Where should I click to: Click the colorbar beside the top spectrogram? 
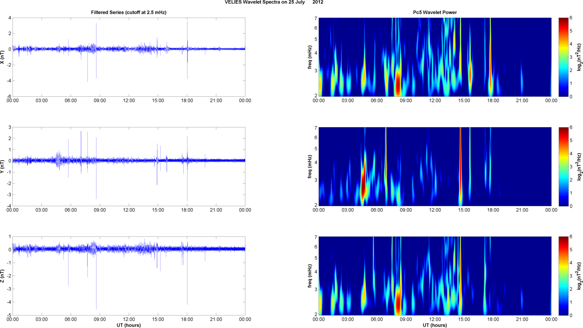pos(563,57)
